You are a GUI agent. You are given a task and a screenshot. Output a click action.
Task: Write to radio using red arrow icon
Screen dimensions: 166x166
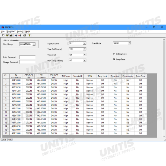[x=20, y=35]
